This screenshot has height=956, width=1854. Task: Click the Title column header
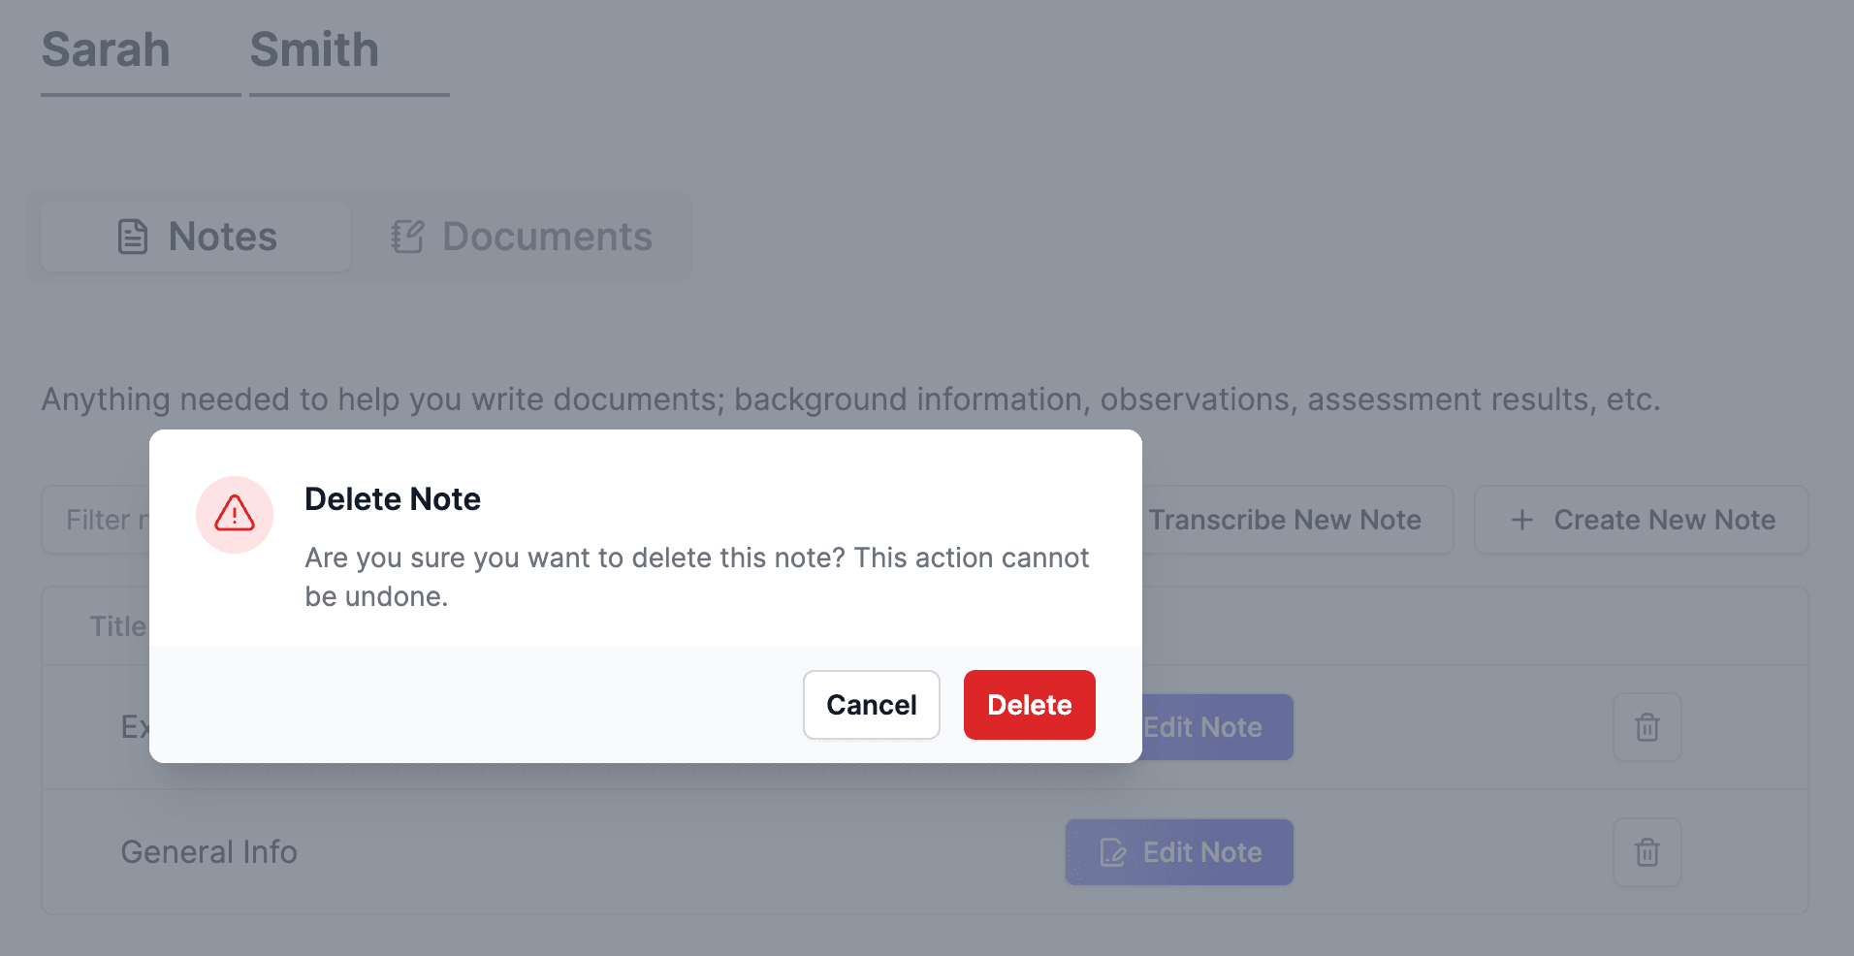click(118, 625)
